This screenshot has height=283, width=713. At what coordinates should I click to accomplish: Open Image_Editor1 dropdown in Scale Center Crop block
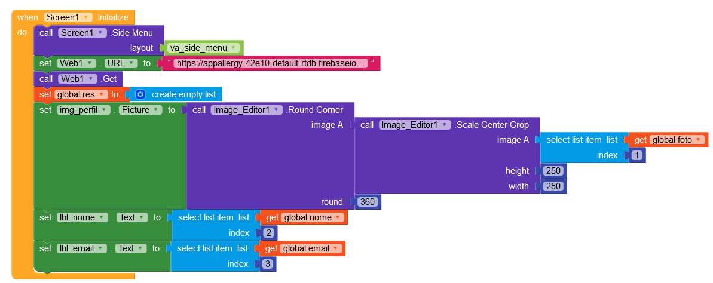(415, 124)
